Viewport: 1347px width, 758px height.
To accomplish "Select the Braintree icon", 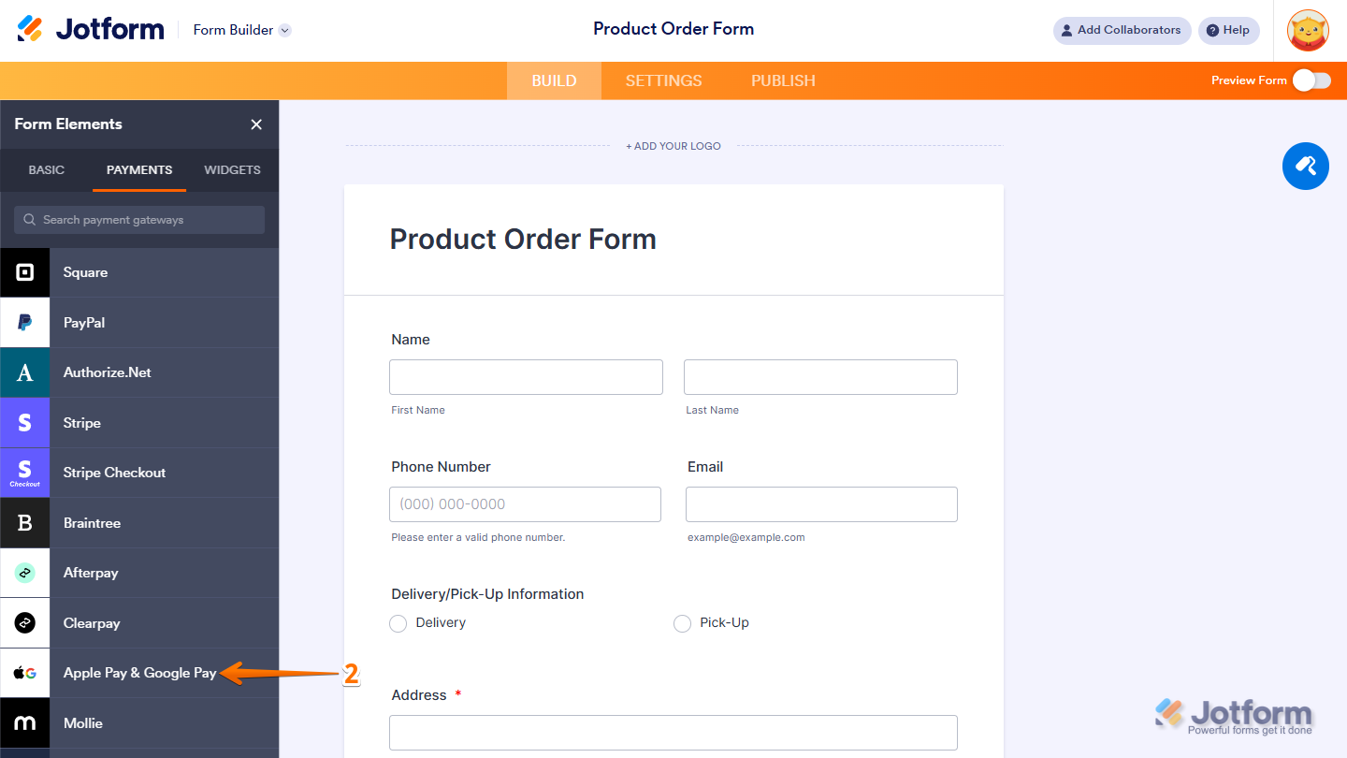I will (25, 523).
